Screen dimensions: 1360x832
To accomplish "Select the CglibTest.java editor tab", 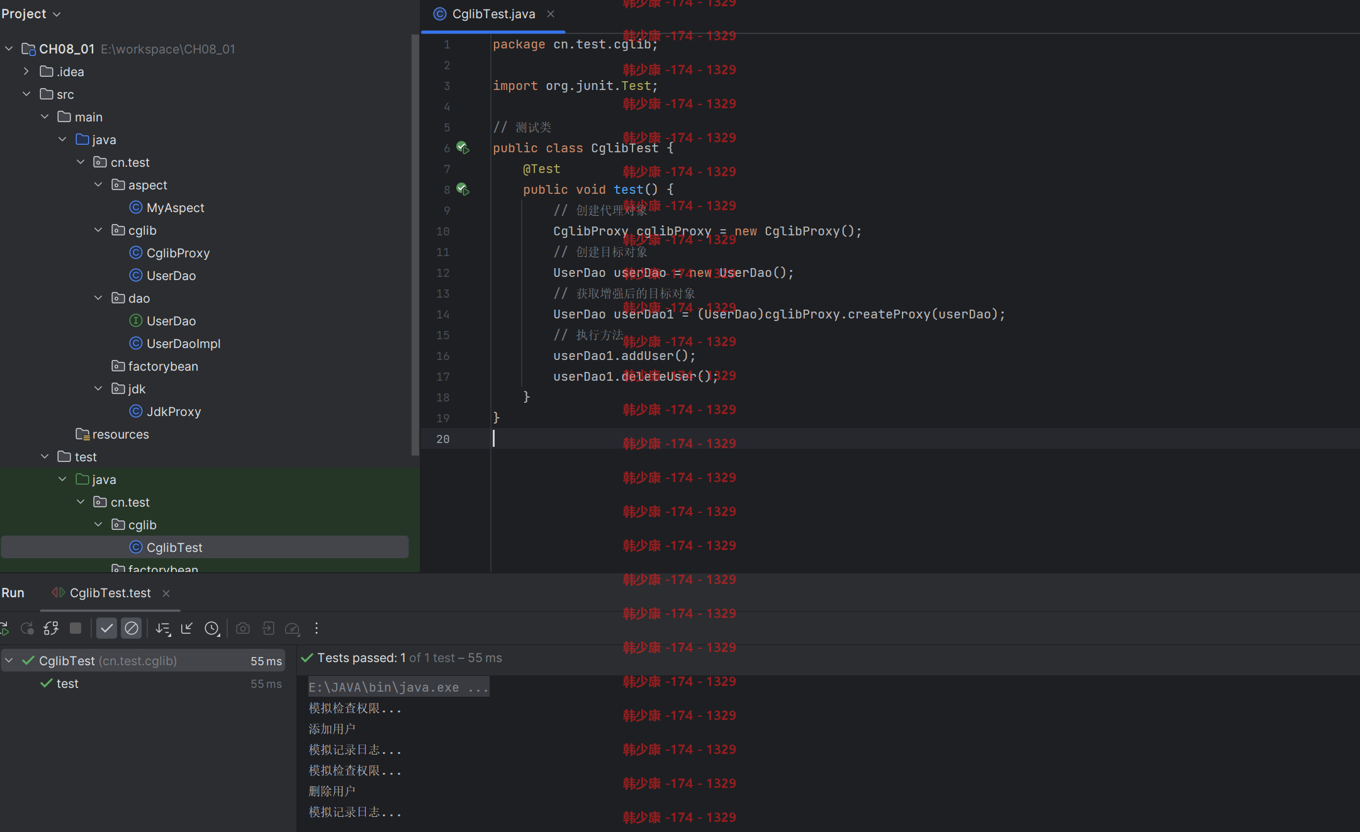I will pyautogui.click(x=493, y=14).
